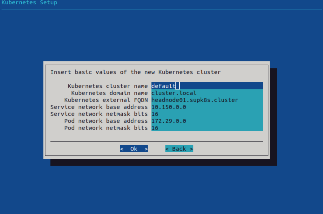The image size is (323, 214).
Task: Click the Insert basic values heading text
Action: (x=136, y=72)
